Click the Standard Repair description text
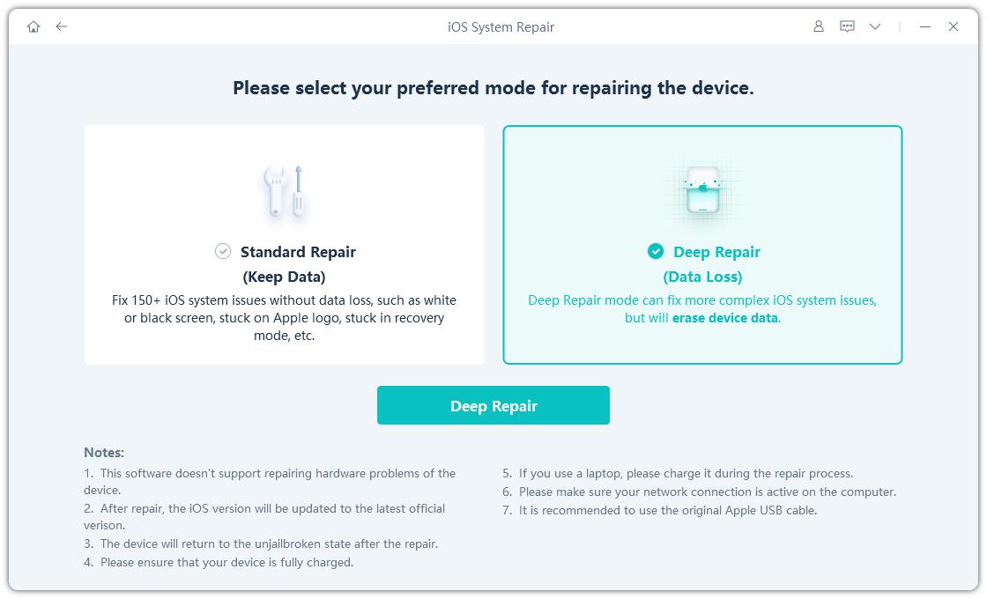The width and height of the screenshot is (987, 599). click(284, 318)
